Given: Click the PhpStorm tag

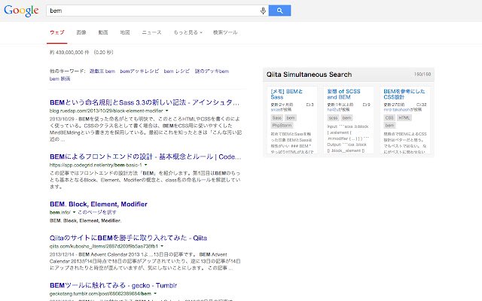Looking at the screenshot, I should pos(282,126).
